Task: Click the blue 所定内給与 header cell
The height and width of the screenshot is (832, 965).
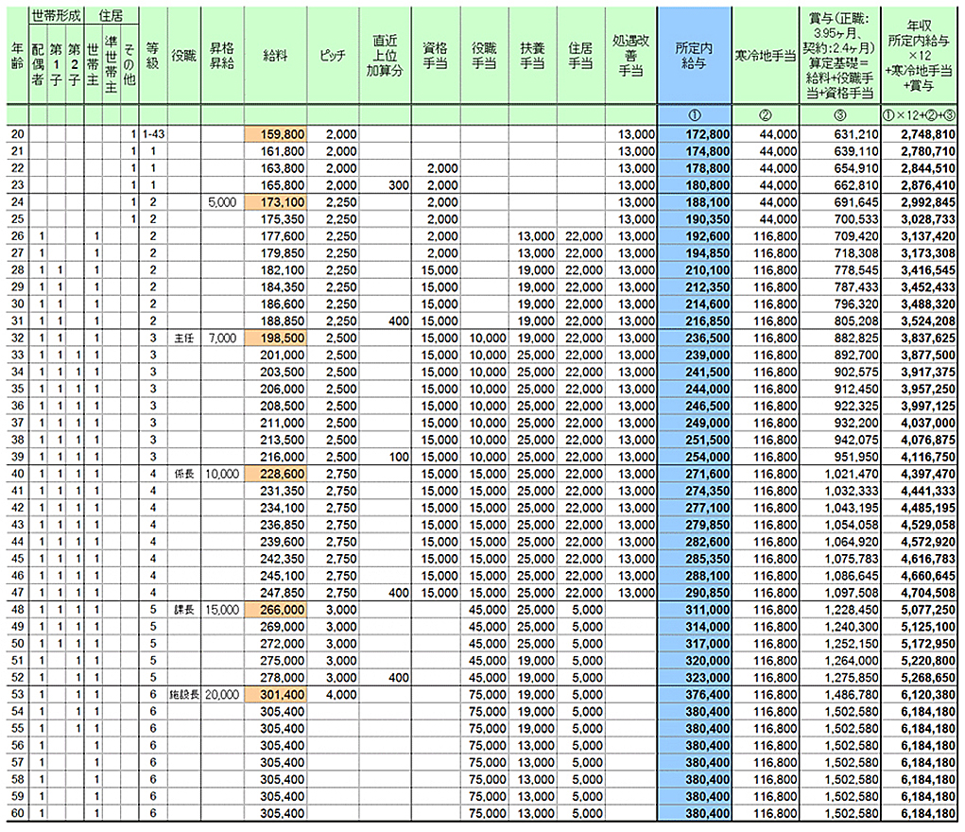Action: [695, 55]
